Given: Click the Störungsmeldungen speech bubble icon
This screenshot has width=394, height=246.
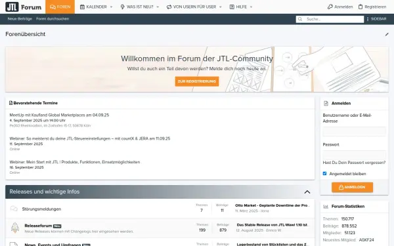Looking at the screenshot, I should 14,209.
